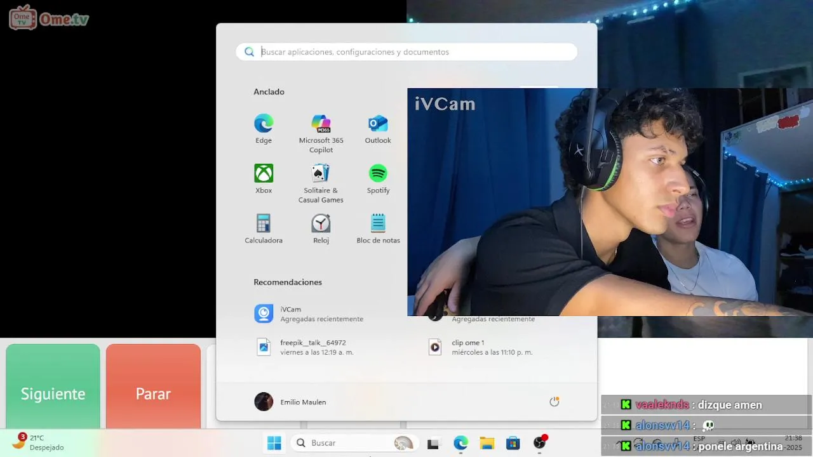Click the Recomendaciones section heading
Viewport: 813px width, 457px height.
point(288,282)
